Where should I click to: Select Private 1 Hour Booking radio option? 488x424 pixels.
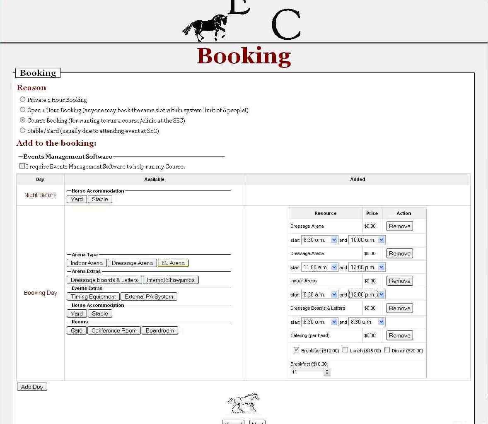tap(23, 99)
